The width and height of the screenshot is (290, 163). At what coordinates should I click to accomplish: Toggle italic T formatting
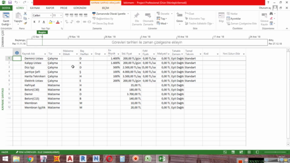39,22
